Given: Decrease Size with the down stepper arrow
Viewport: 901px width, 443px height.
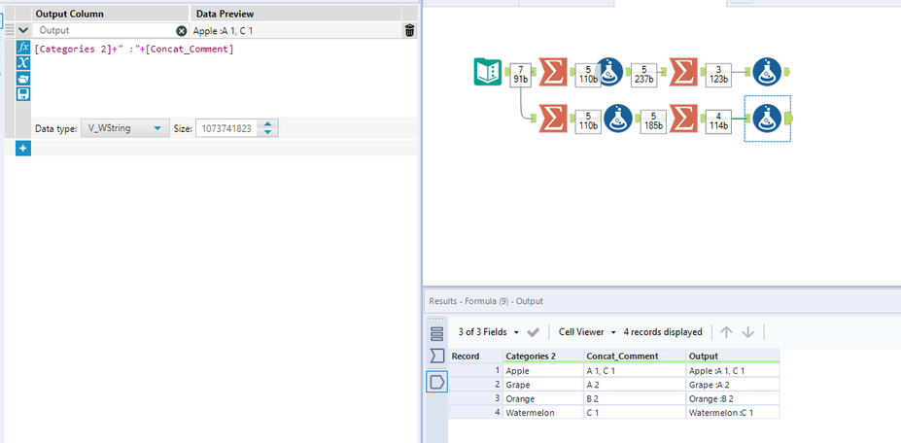Looking at the screenshot, I should pos(267,133).
